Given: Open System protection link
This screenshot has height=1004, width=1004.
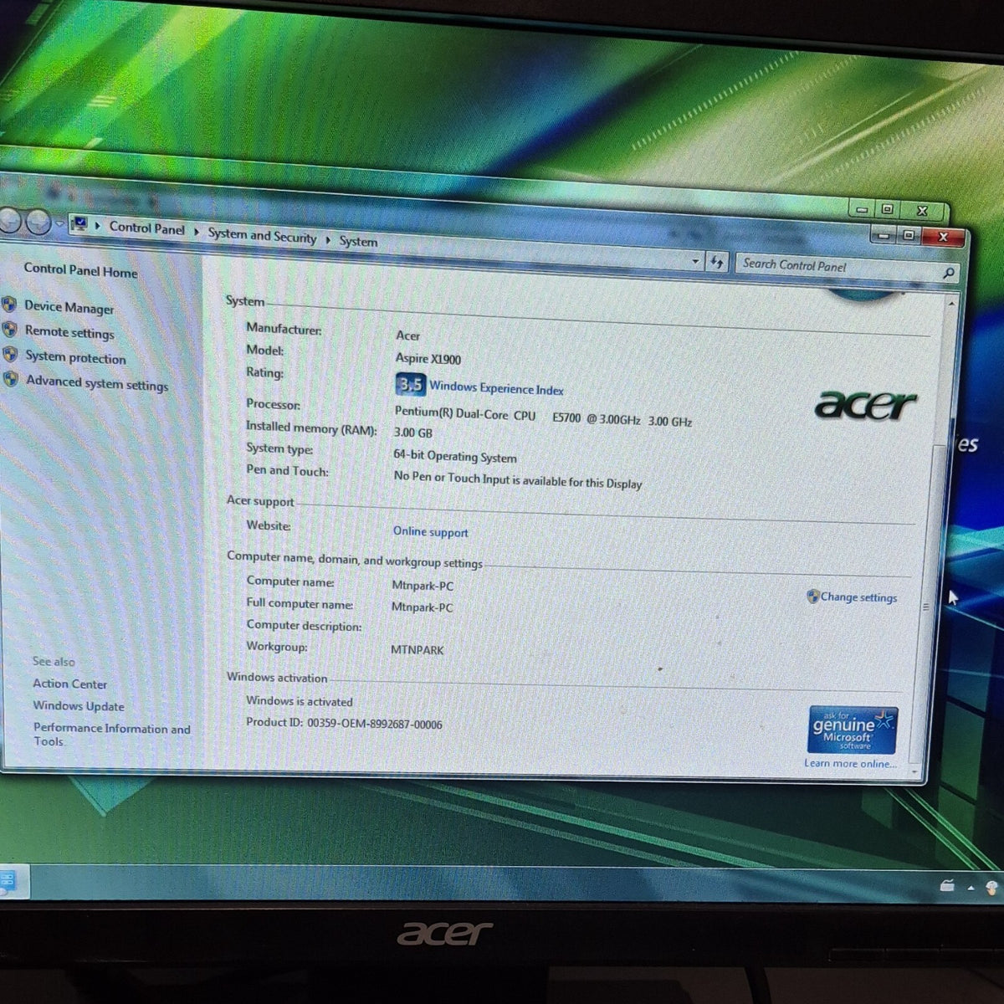Looking at the screenshot, I should pyautogui.click(x=75, y=357).
